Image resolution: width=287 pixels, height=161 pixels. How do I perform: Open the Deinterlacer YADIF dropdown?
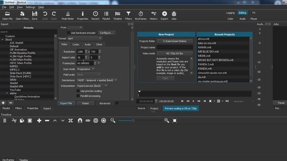(x=97, y=80)
